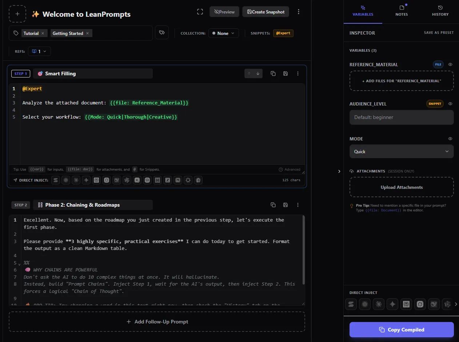Click the Audience_Level default input field
This screenshot has width=459, height=342.
coord(402,117)
